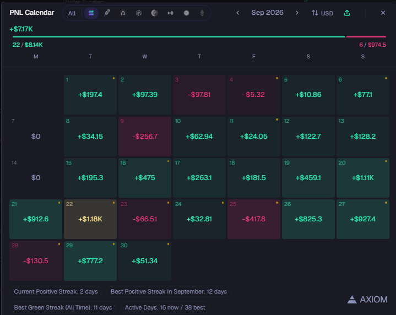Click the day cell showing +$263.1

point(199,178)
